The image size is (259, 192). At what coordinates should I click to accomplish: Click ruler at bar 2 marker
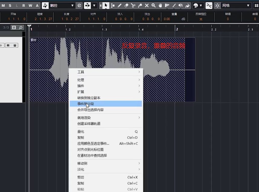point(177,29)
